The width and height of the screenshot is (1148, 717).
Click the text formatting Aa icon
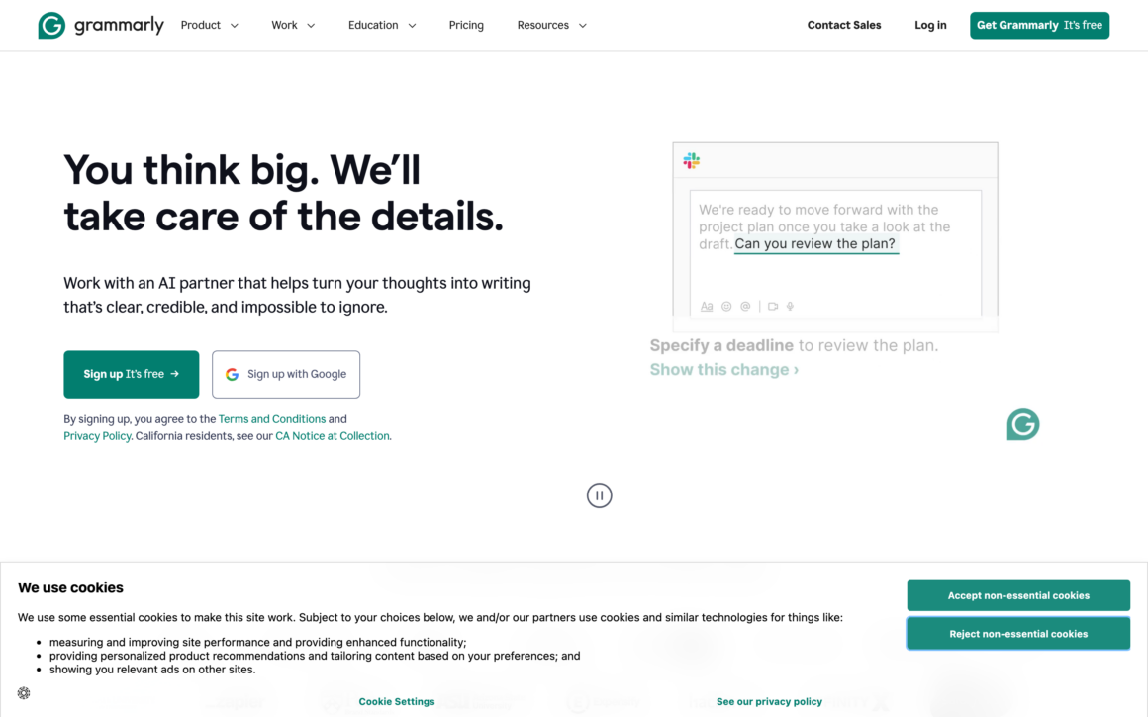[707, 307]
